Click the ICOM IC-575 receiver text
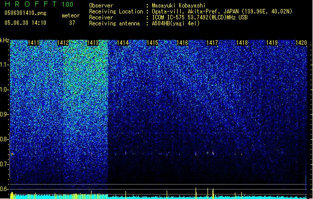313x199 pixels. [200, 17]
